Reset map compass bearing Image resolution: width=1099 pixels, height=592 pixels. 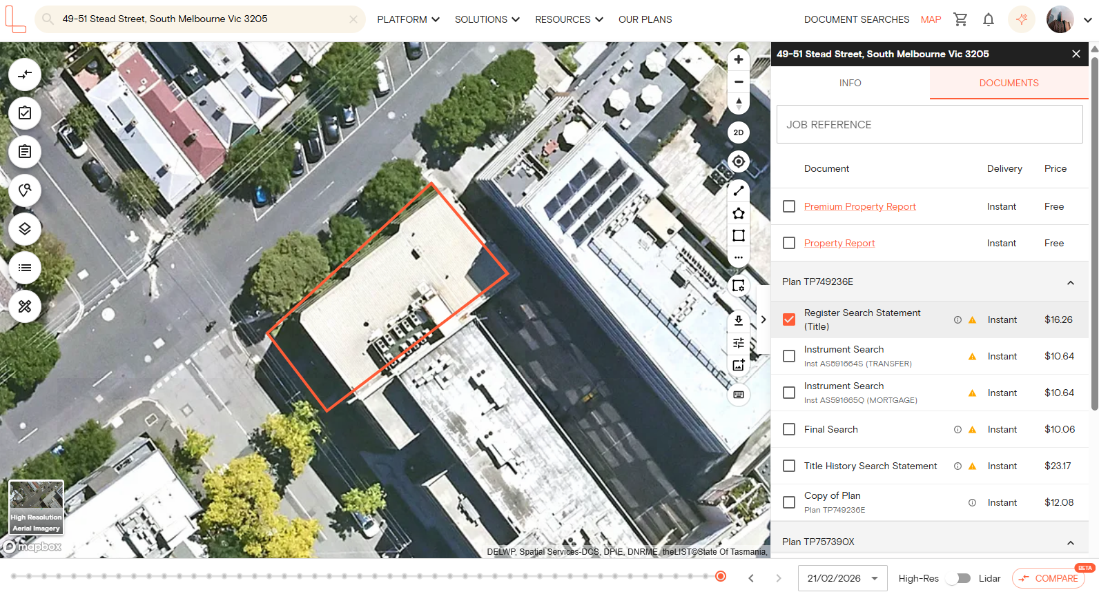pos(739,103)
